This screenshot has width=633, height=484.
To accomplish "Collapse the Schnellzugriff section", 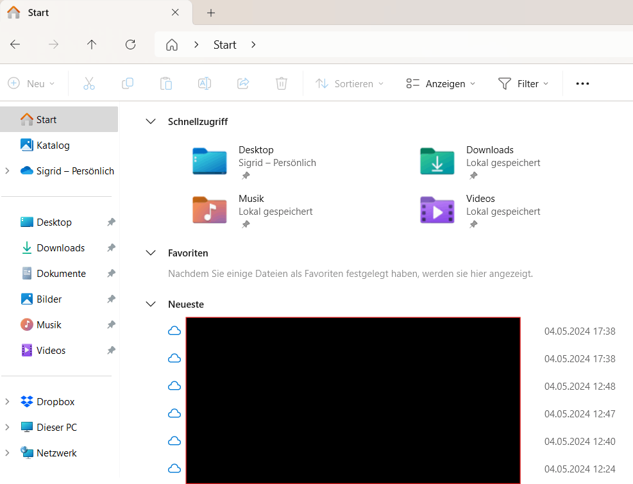I will [151, 122].
